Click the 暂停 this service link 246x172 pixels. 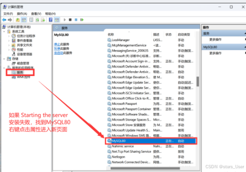pos(57,49)
